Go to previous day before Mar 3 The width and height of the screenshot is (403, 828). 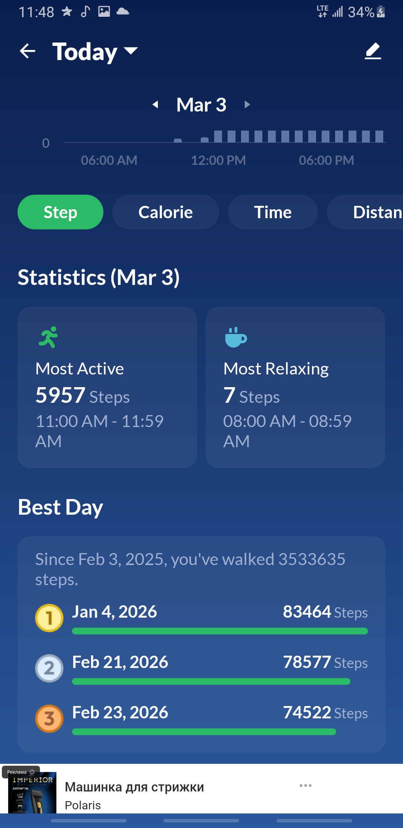click(156, 104)
